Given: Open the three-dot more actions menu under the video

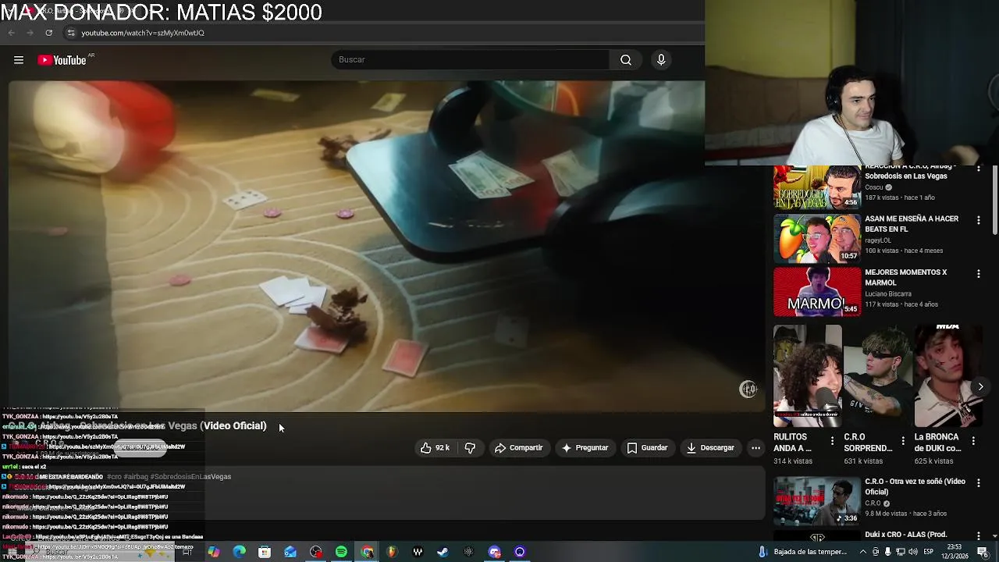Looking at the screenshot, I should click(x=755, y=448).
